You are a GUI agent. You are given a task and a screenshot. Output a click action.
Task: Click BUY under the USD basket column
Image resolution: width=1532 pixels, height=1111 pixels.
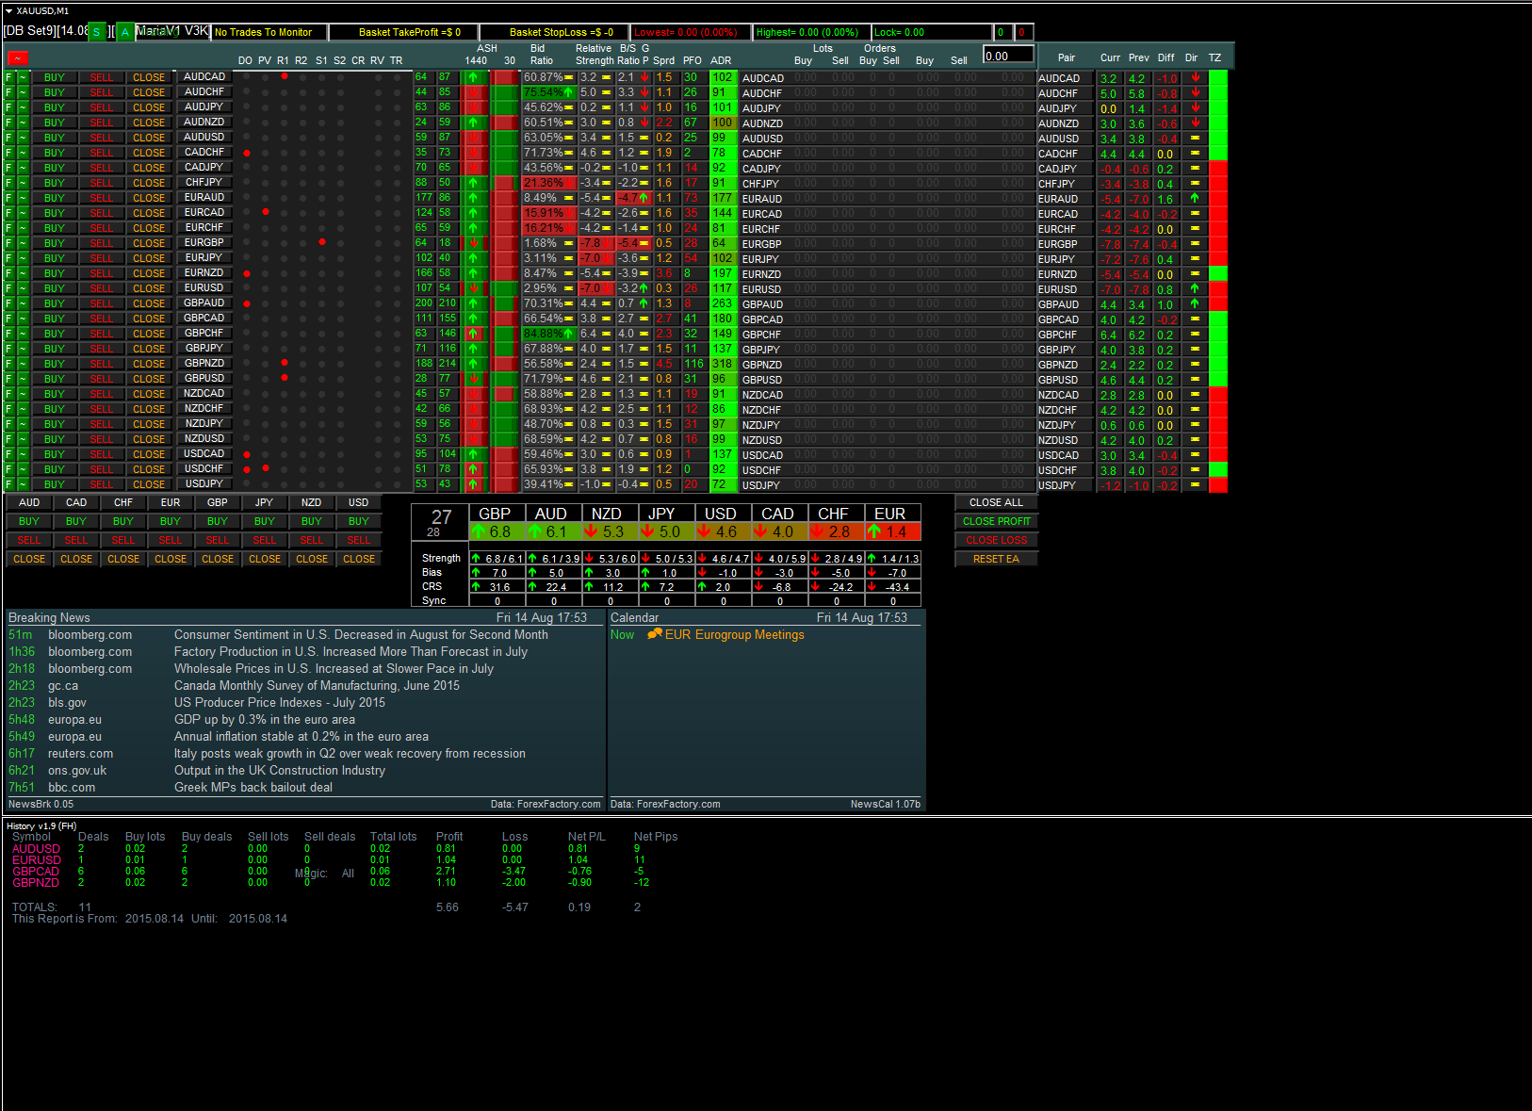pyautogui.click(x=359, y=521)
